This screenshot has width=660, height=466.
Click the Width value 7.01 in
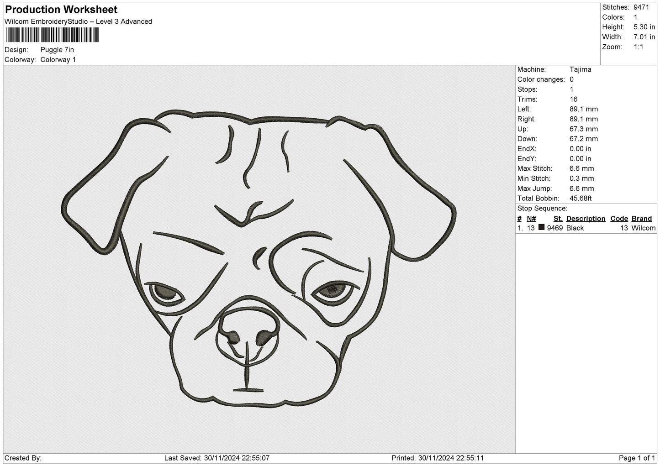[644, 37]
